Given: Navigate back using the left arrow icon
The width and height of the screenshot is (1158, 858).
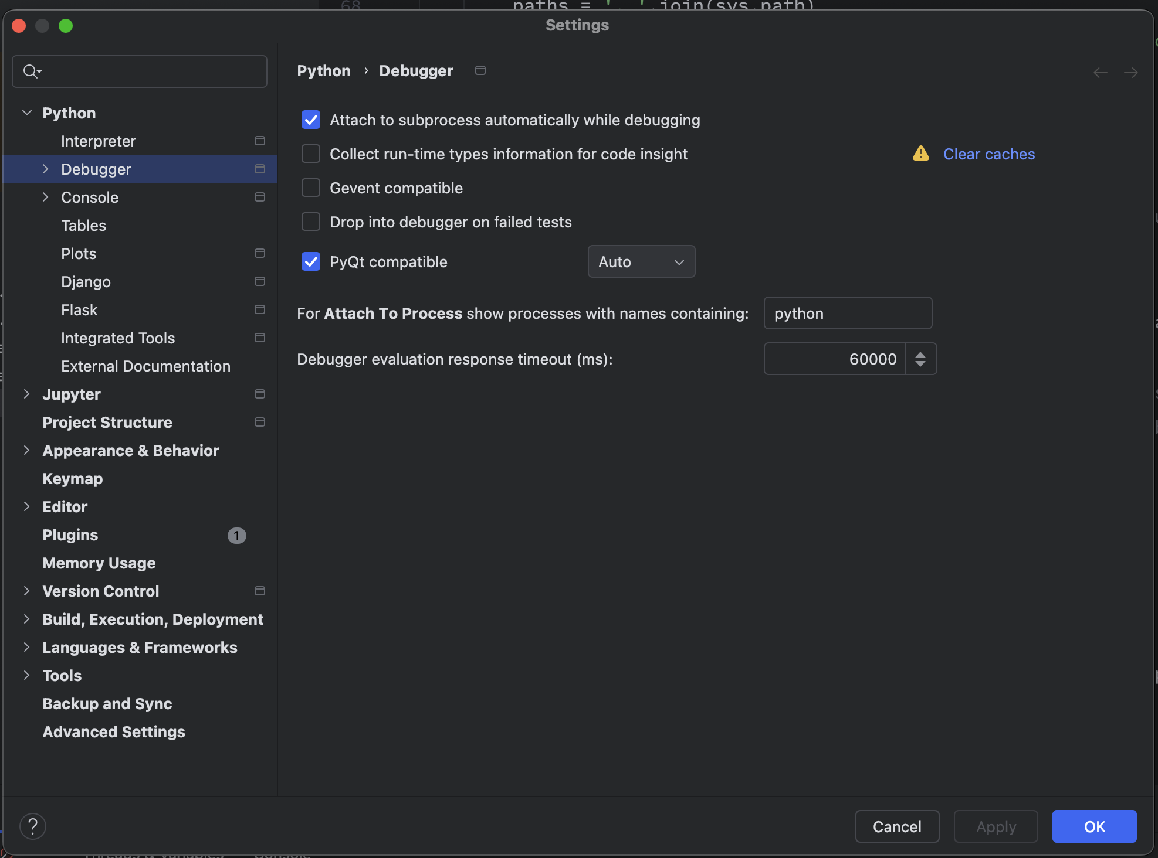Looking at the screenshot, I should (x=1099, y=72).
